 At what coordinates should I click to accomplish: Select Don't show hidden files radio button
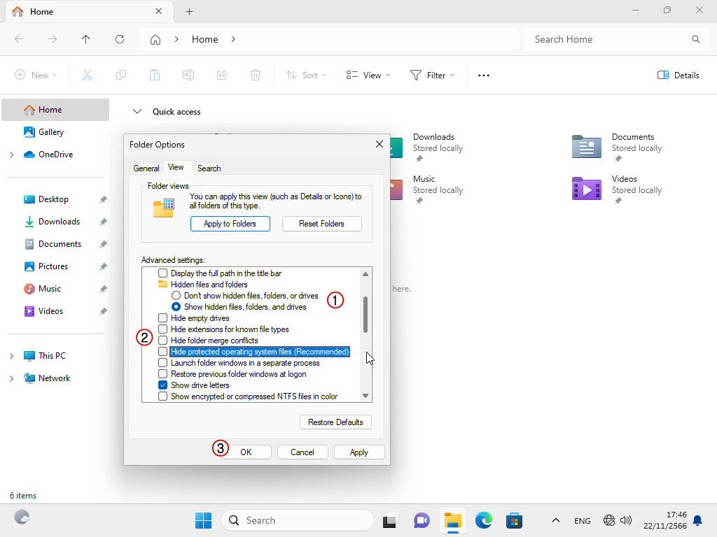pos(176,296)
